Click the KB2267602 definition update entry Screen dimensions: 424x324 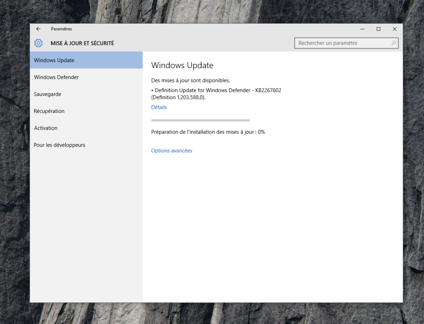tap(216, 94)
